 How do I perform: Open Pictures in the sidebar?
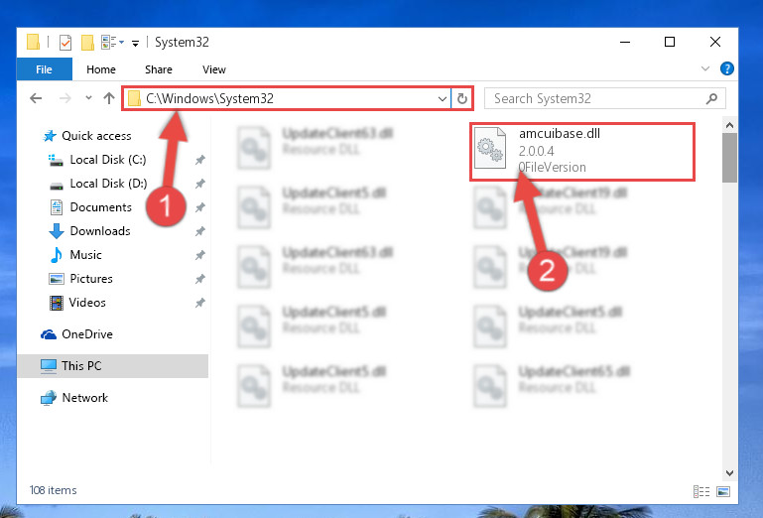click(x=91, y=279)
